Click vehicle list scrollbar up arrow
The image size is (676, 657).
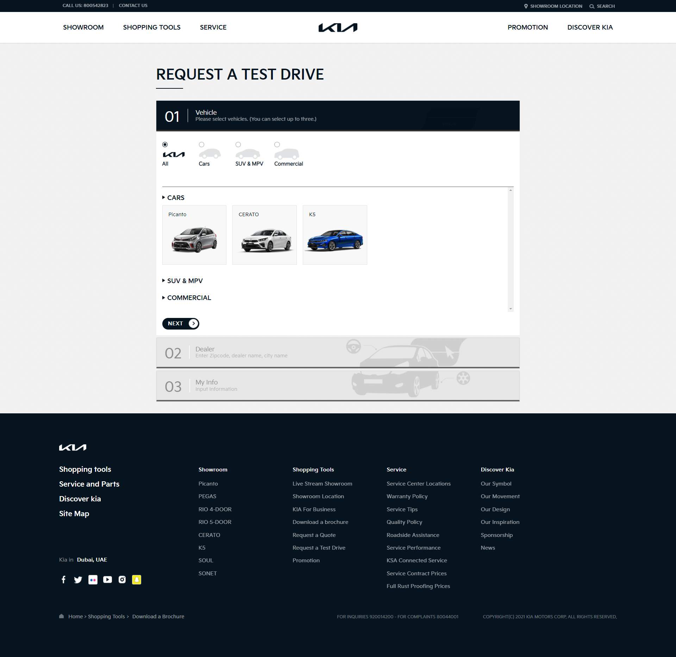[511, 190]
